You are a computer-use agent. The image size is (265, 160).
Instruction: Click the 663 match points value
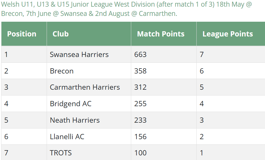[140, 54]
